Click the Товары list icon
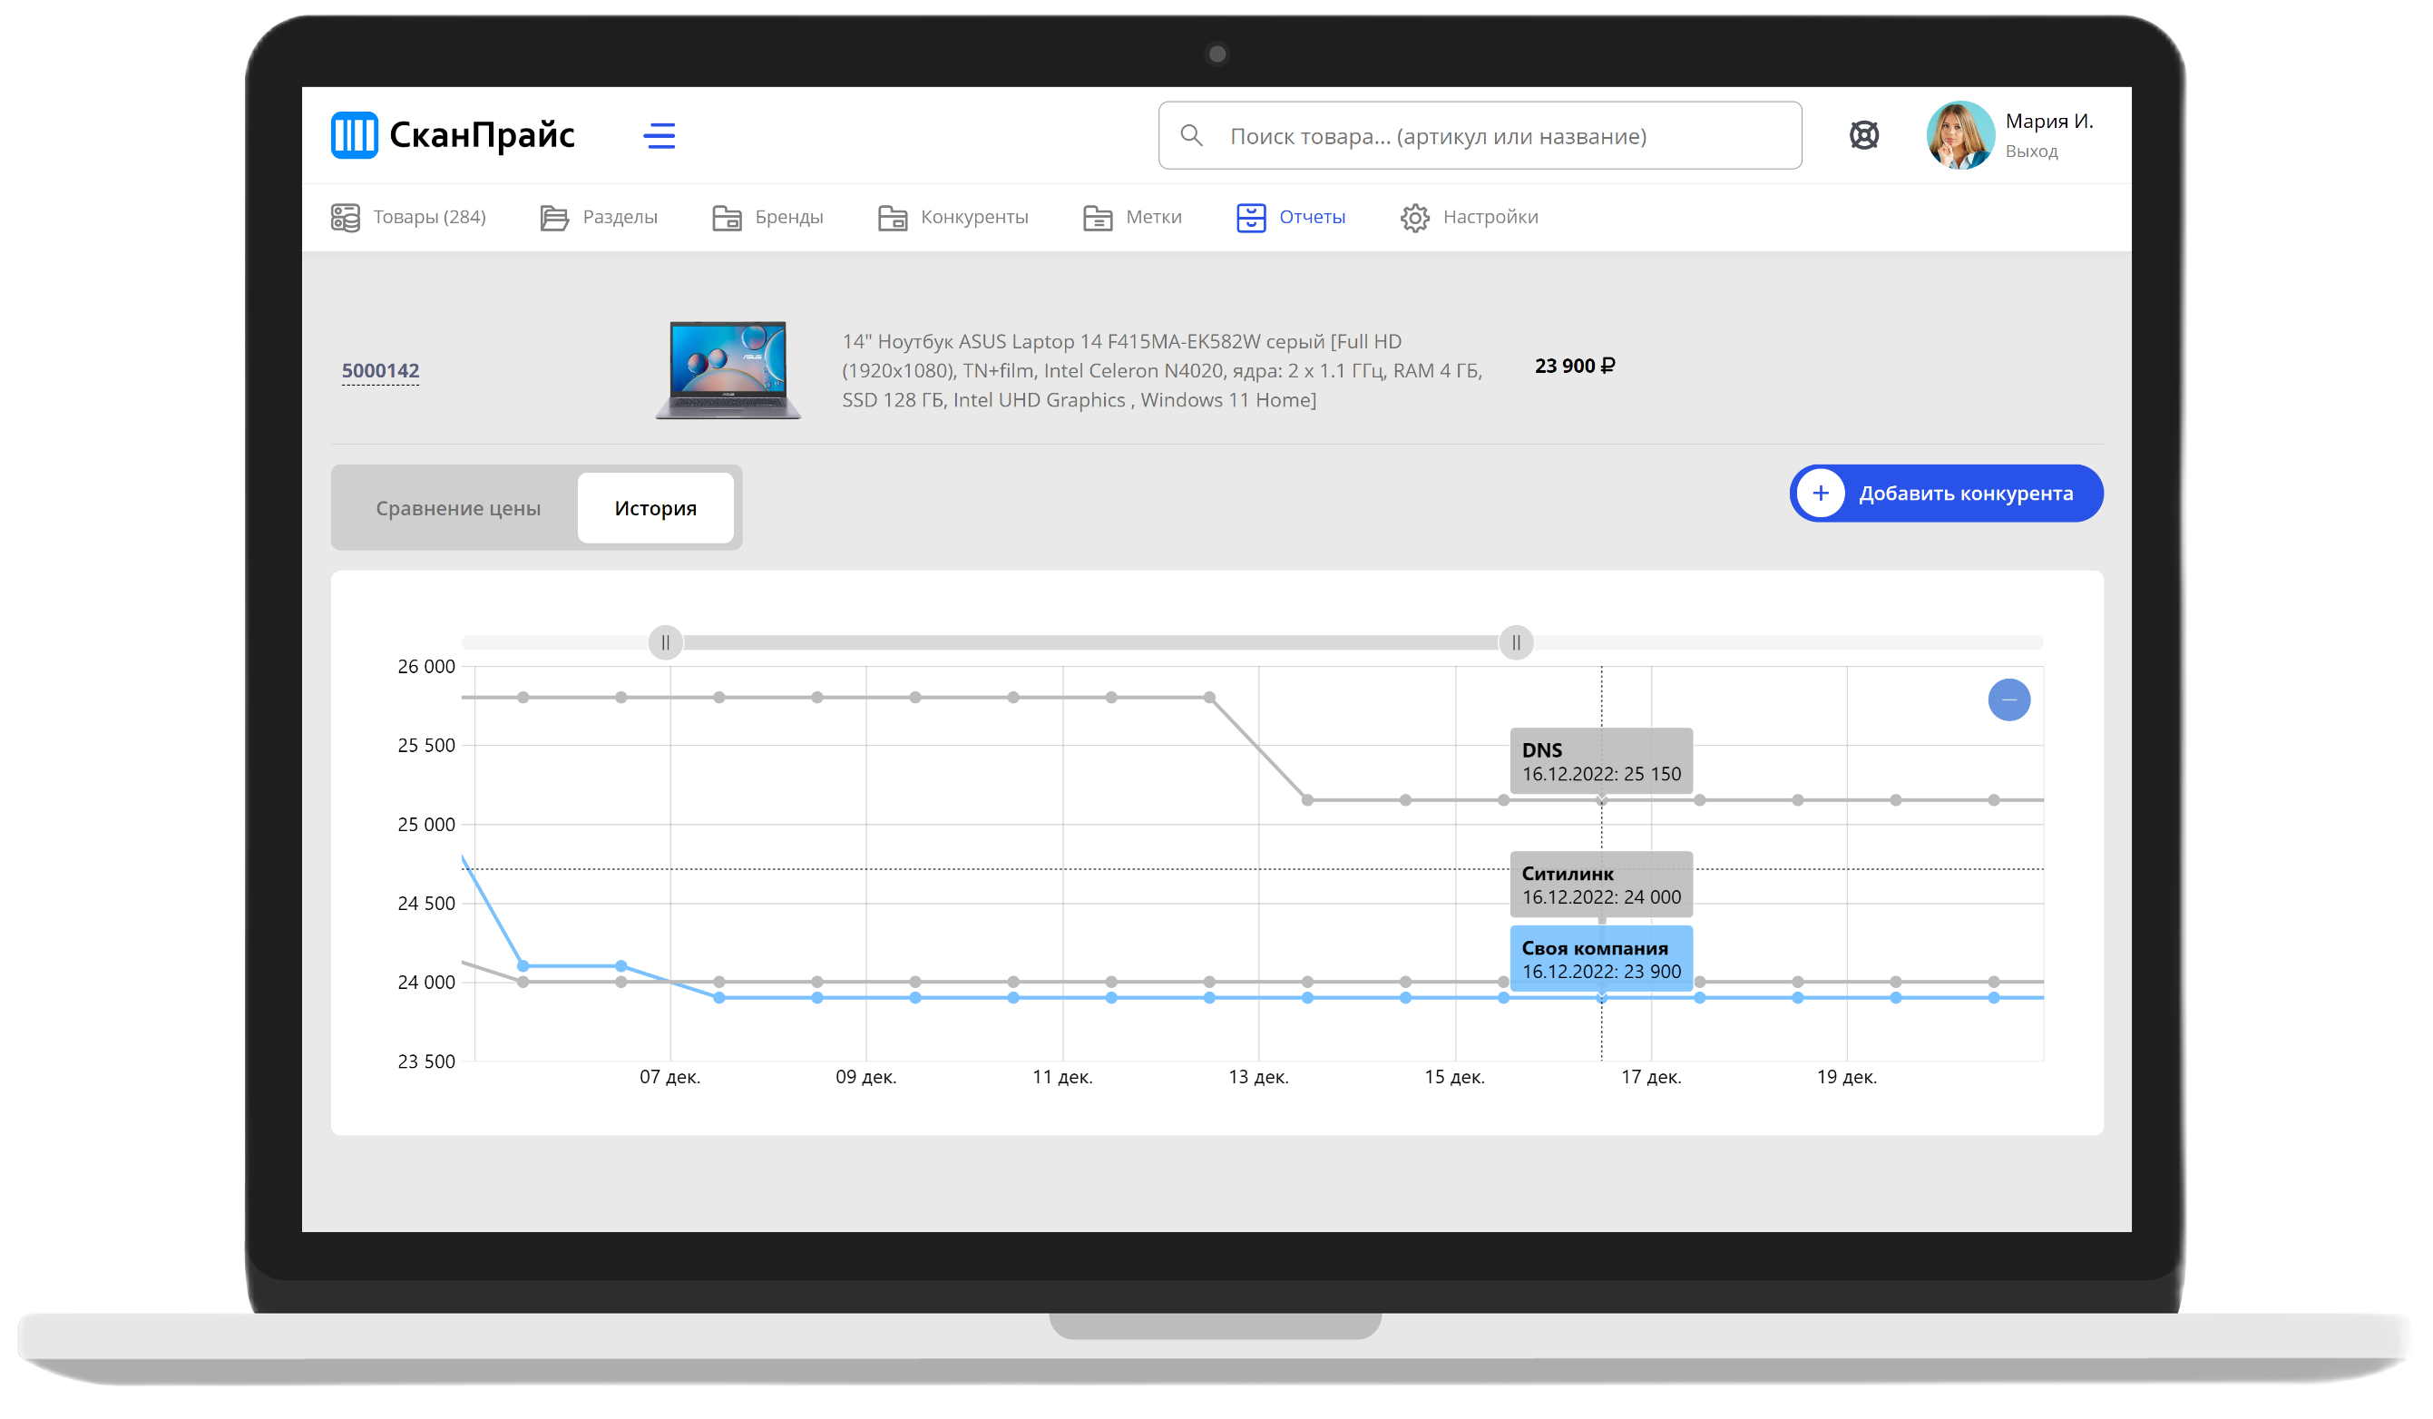 (345, 217)
